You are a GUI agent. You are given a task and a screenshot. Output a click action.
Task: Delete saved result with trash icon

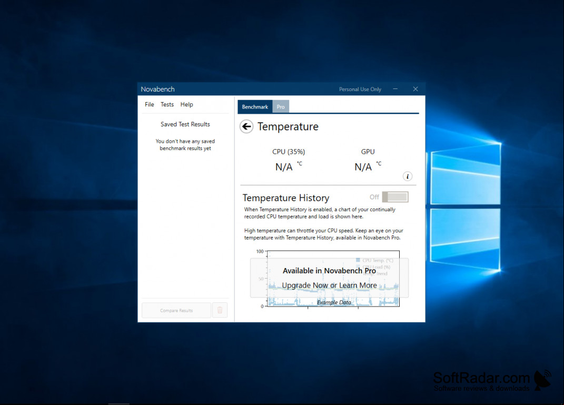click(x=220, y=310)
